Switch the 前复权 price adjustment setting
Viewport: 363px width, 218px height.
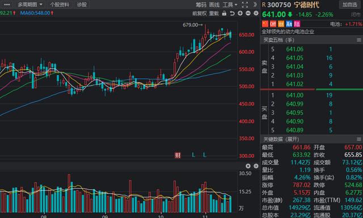(199, 14)
